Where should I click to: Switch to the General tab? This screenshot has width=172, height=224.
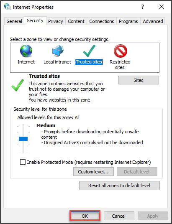coord(14,21)
